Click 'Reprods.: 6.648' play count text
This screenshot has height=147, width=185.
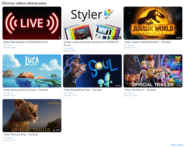tap(70, 96)
